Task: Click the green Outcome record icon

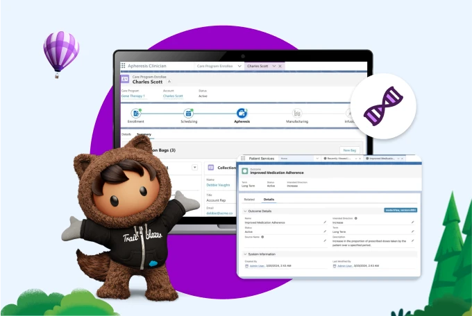Action: [x=245, y=171]
